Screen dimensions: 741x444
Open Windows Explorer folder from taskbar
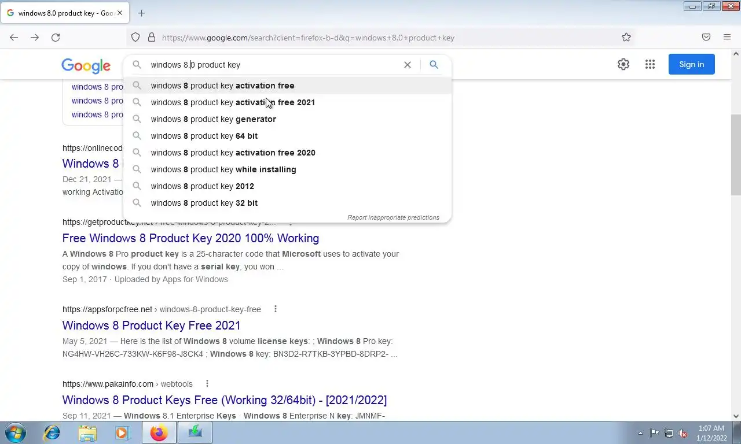point(87,432)
